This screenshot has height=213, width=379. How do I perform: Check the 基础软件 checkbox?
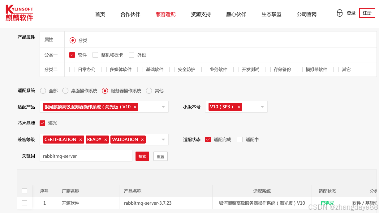pyautogui.click(x=140, y=69)
